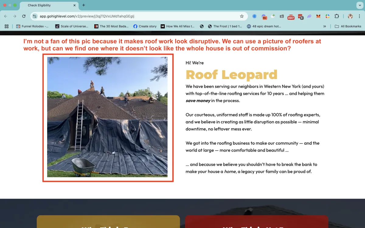The height and width of the screenshot is (228, 365).
Task: Open the Chrome profile avatar
Action: pos(350,16)
